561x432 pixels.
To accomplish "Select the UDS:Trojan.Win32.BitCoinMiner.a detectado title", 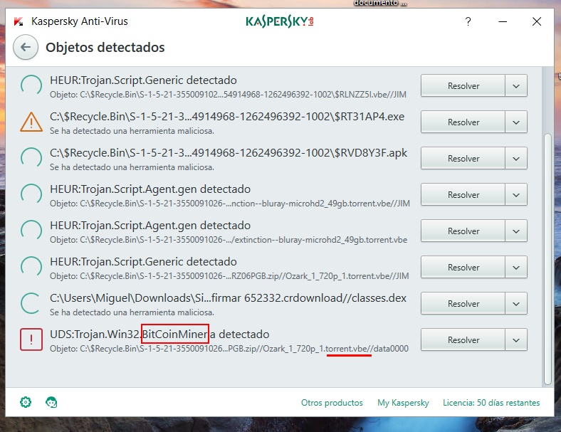I will point(159,334).
